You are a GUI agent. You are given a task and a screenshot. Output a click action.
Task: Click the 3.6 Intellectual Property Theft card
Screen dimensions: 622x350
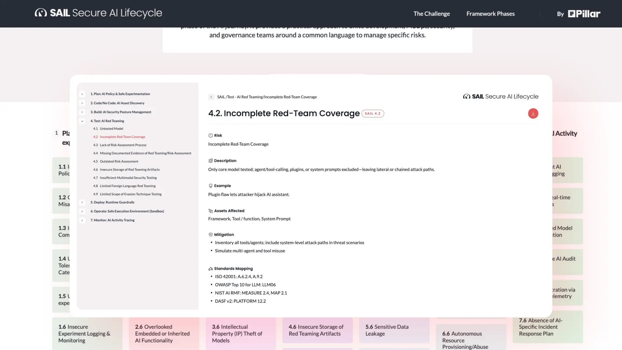click(x=240, y=333)
